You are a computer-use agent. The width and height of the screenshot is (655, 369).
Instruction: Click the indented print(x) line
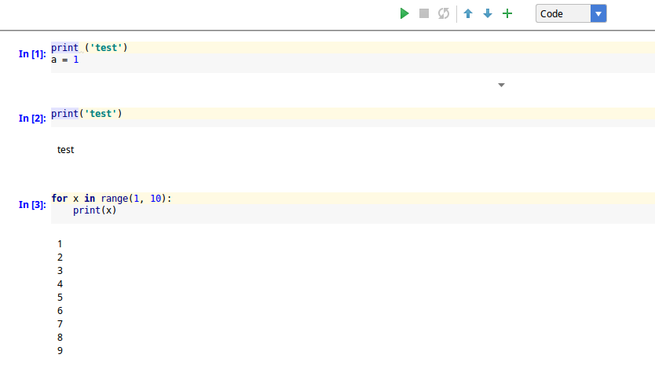pyautogui.click(x=95, y=210)
